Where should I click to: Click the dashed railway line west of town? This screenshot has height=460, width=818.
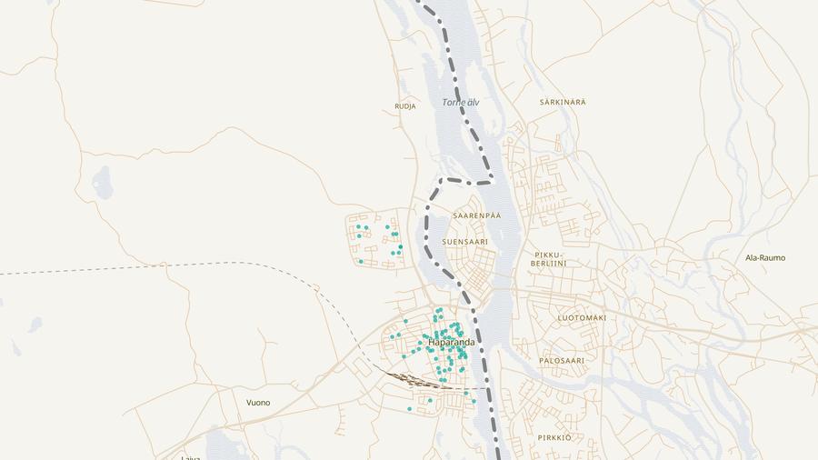coord(182,265)
